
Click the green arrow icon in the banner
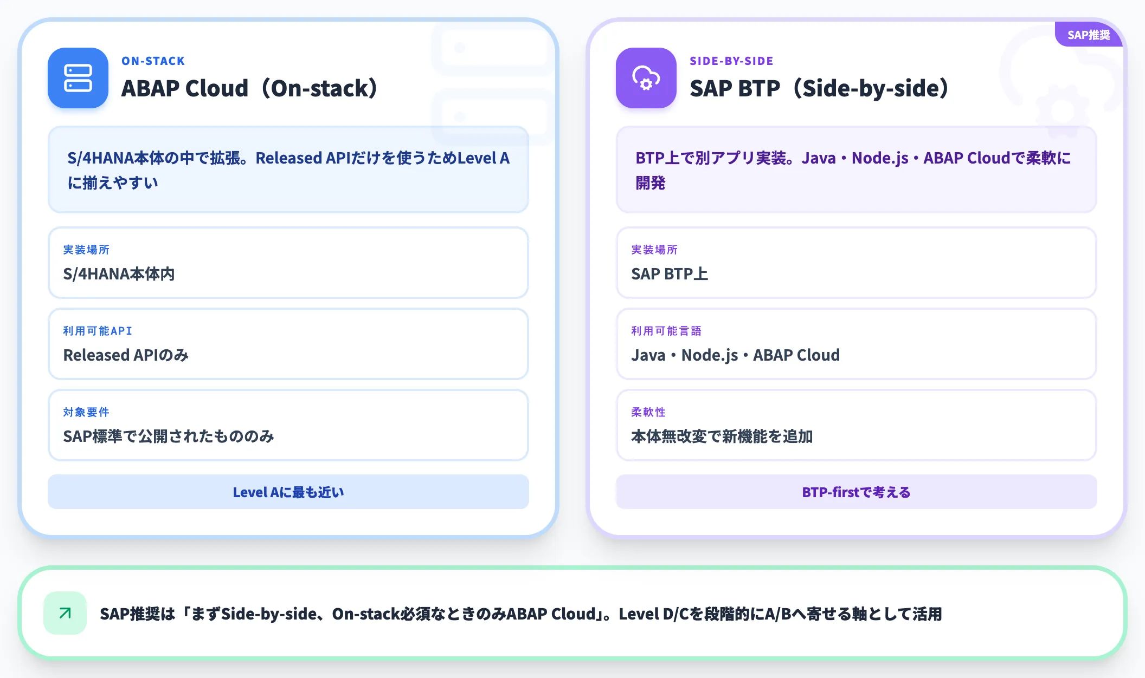coord(65,613)
